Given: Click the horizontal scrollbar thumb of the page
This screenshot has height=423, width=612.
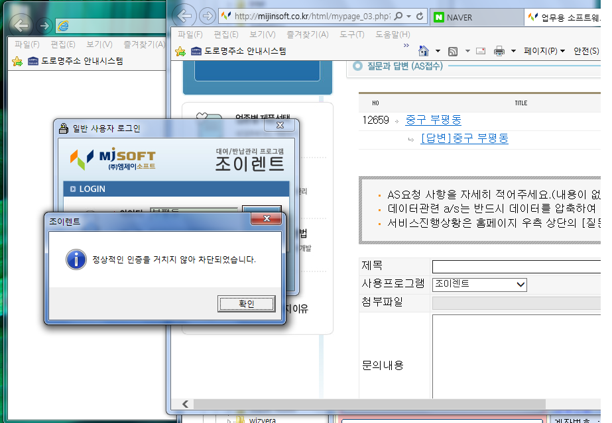Looking at the screenshot, I should click(x=369, y=404).
